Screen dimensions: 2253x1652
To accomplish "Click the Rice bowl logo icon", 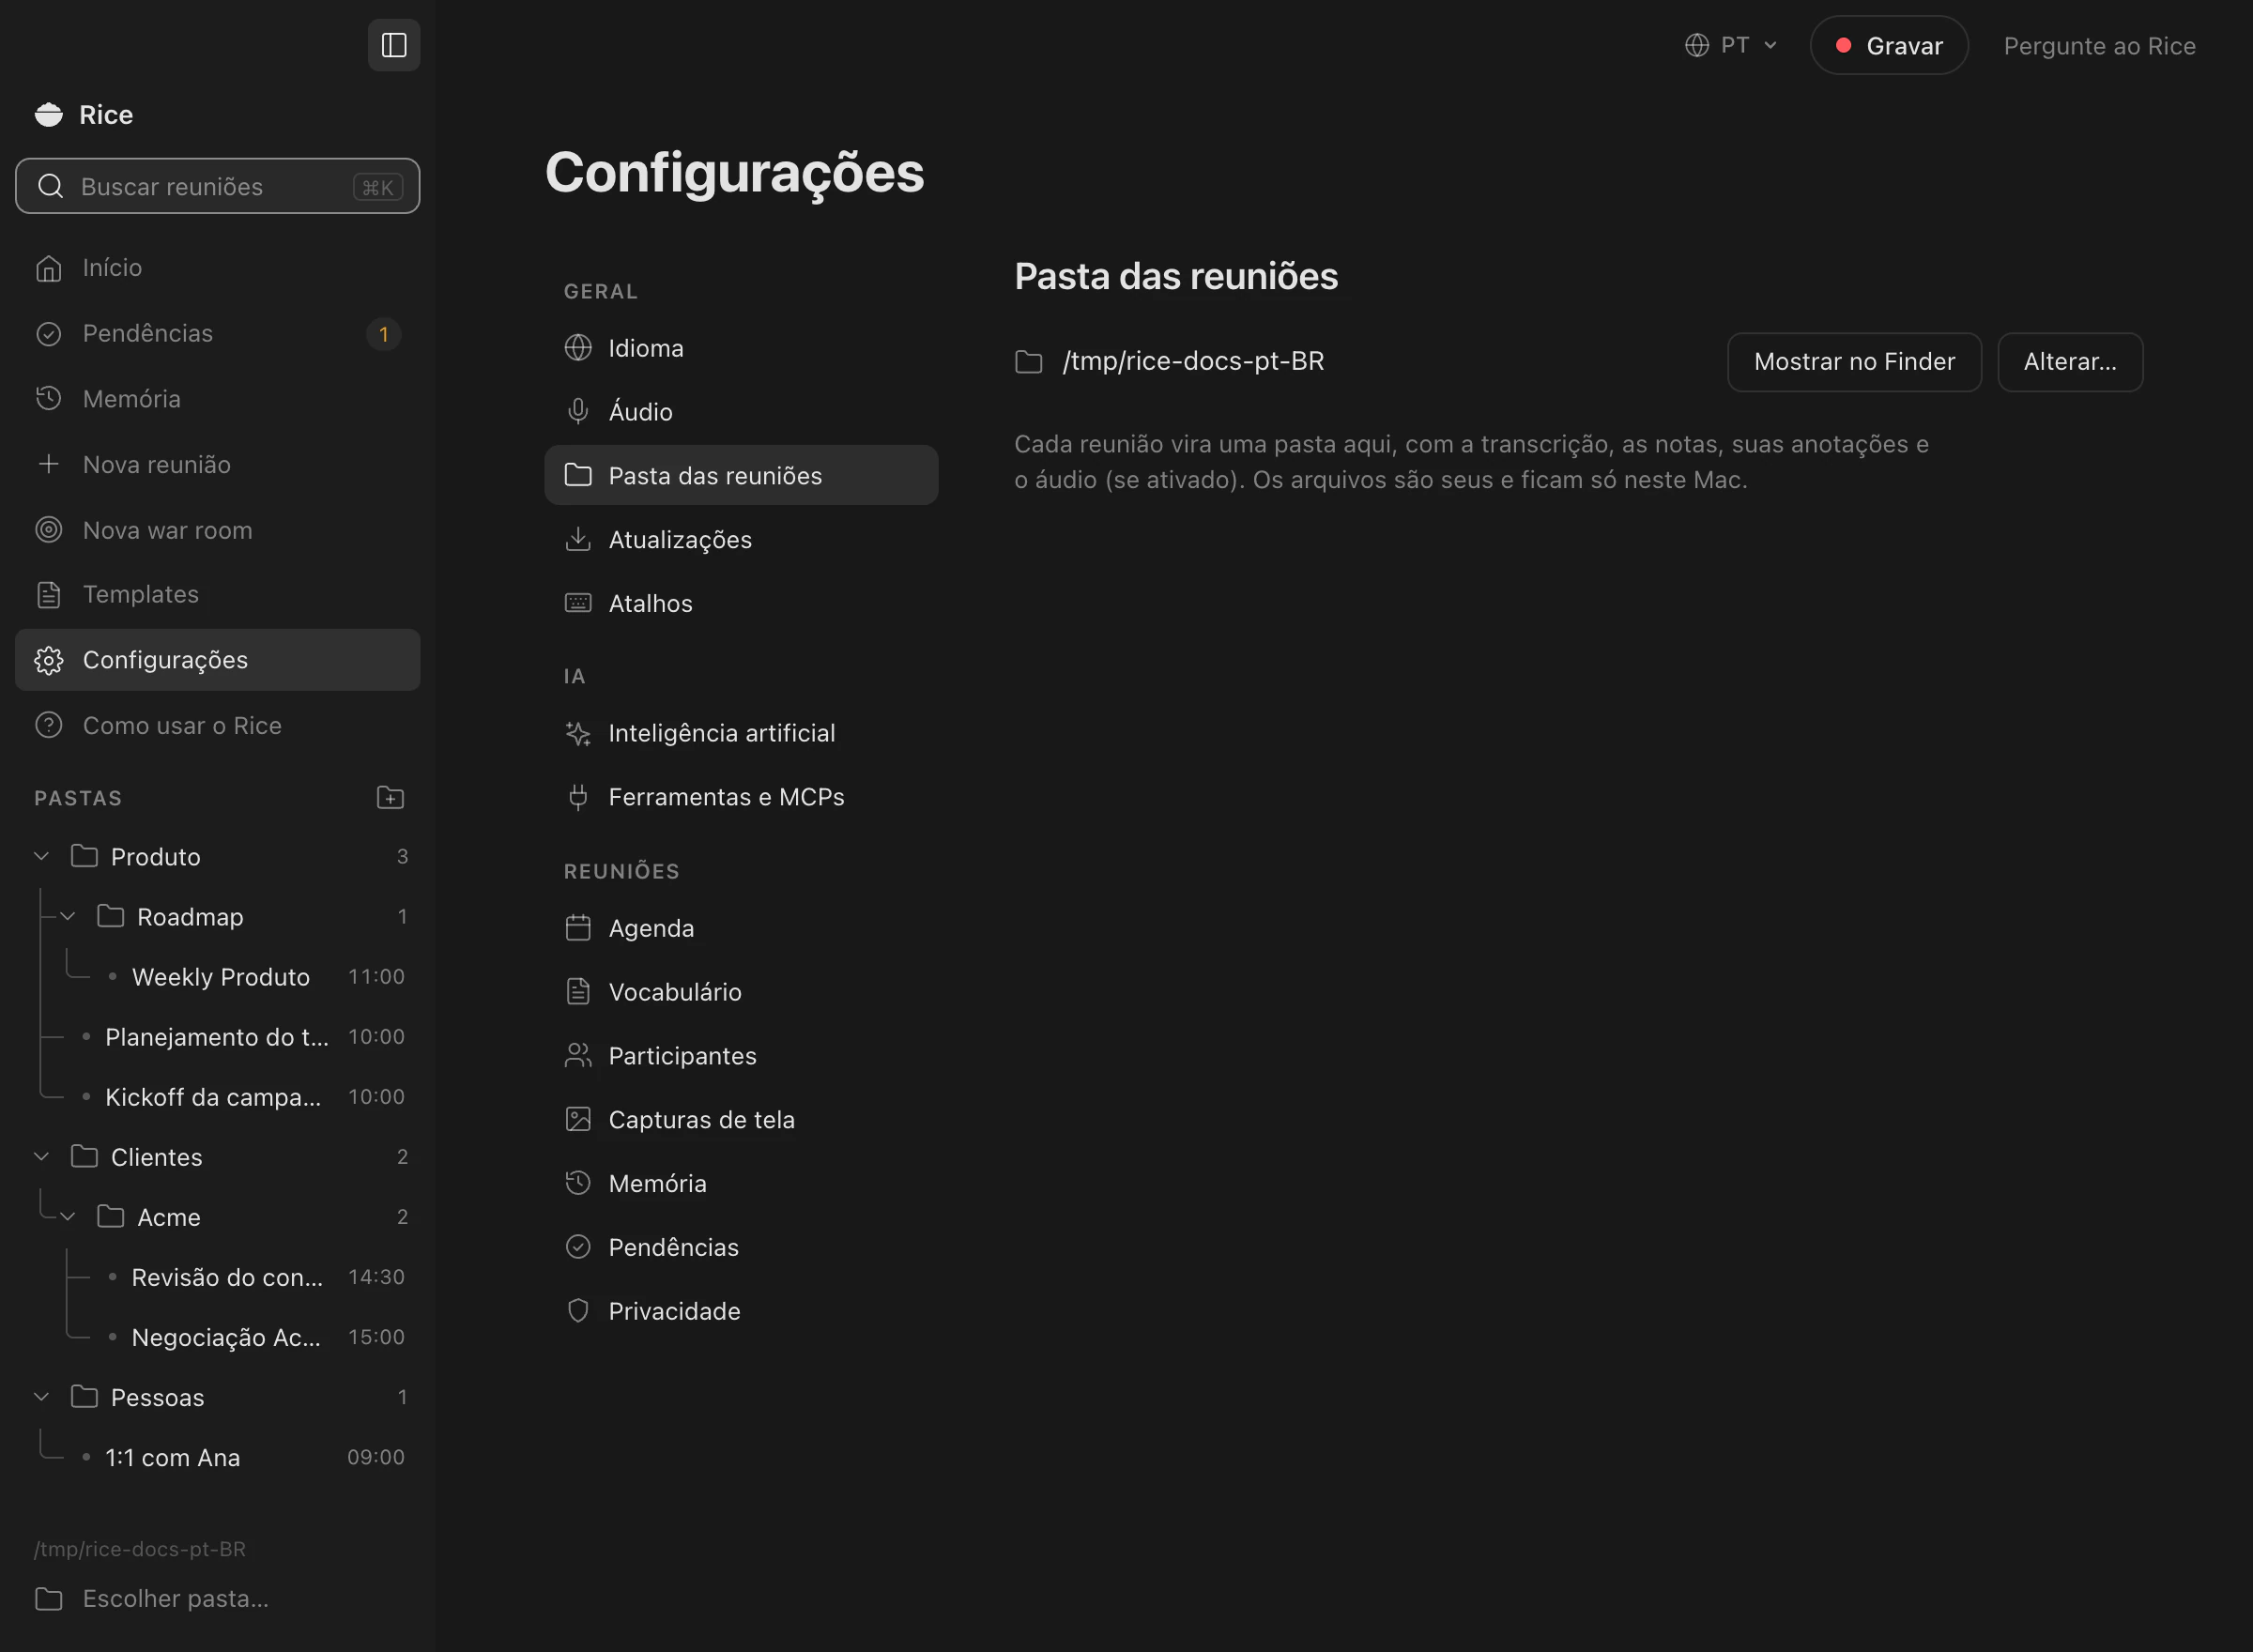I will click(x=49, y=115).
